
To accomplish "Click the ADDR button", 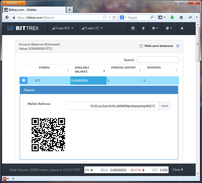I will [165, 106].
